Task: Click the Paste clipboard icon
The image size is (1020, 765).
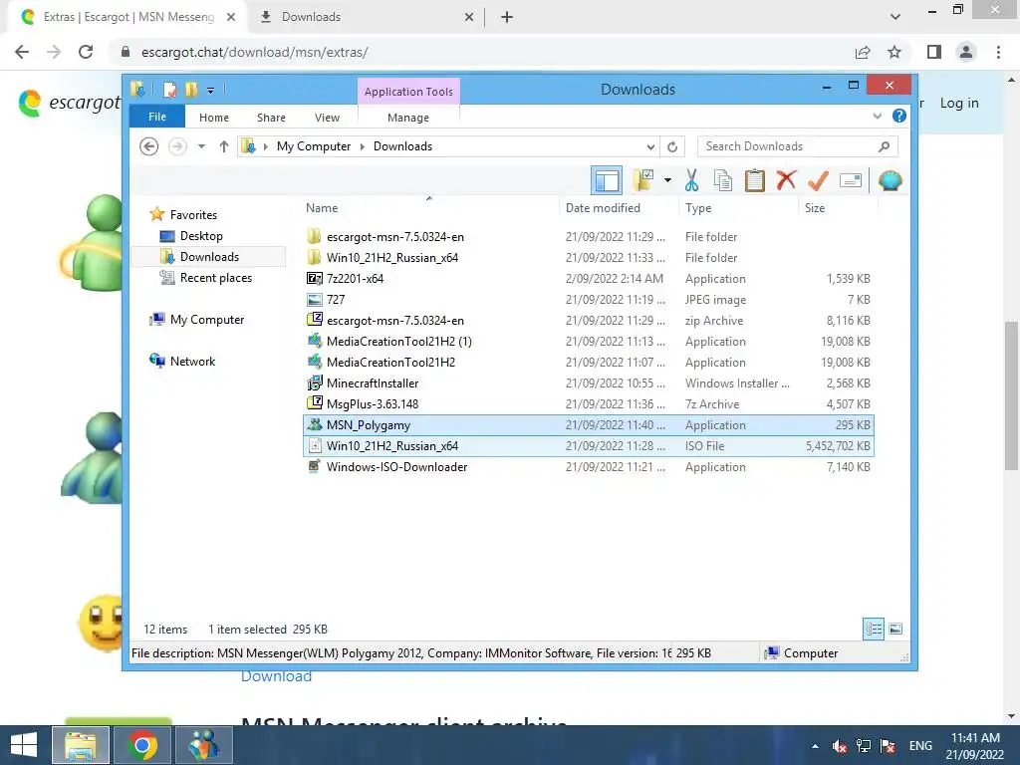Action: (x=755, y=181)
